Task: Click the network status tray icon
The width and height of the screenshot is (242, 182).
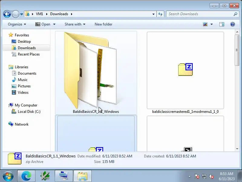Action: [x=204, y=176]
